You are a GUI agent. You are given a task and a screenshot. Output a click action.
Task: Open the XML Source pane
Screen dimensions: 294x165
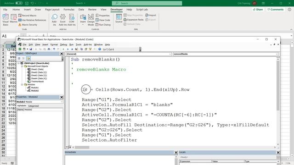point(119,18)
